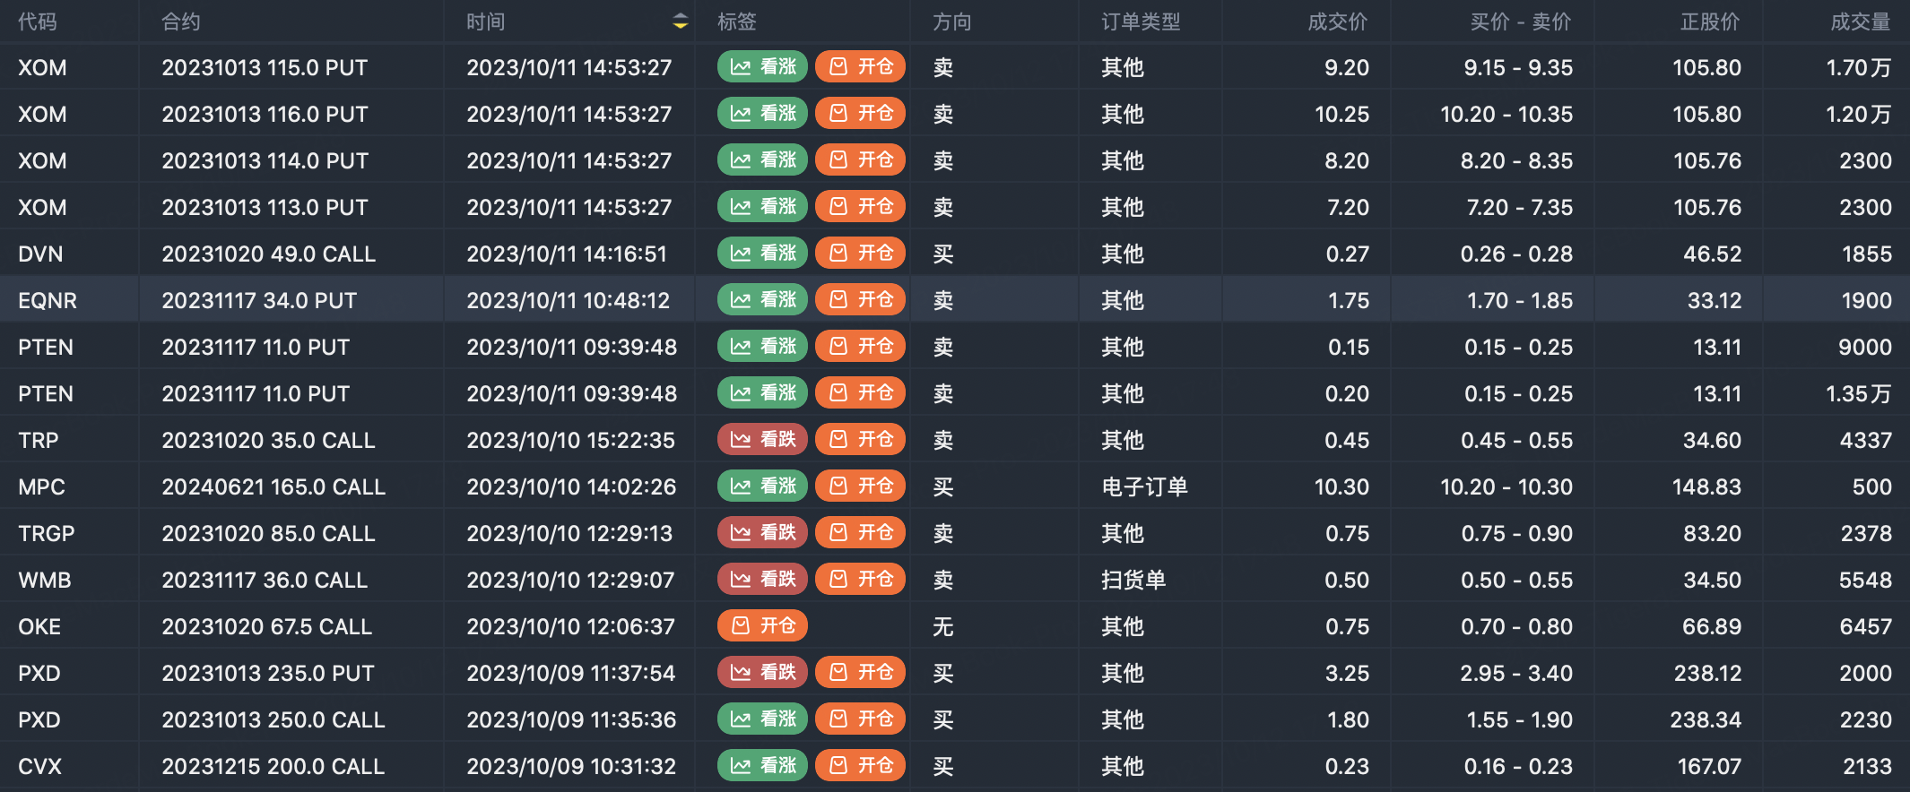Screen dimensions: 1910x792
Task: Click time 2023/10/10 15:22:35
Action: pos(571,440)
